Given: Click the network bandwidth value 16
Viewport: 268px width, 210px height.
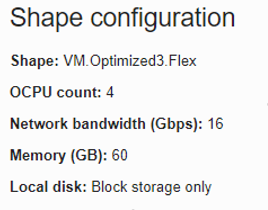Looking at the screenshot, I should (215, 124).
